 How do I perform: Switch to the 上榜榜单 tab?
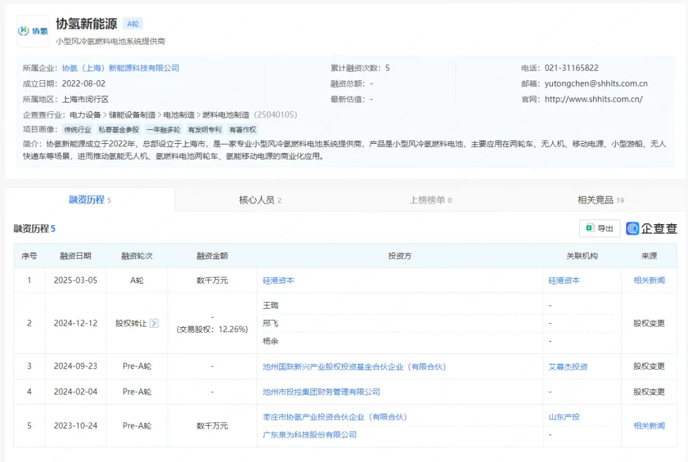[x=430, y=200]
